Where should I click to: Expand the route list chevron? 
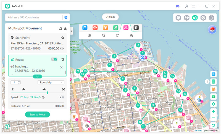pos(38,76)
